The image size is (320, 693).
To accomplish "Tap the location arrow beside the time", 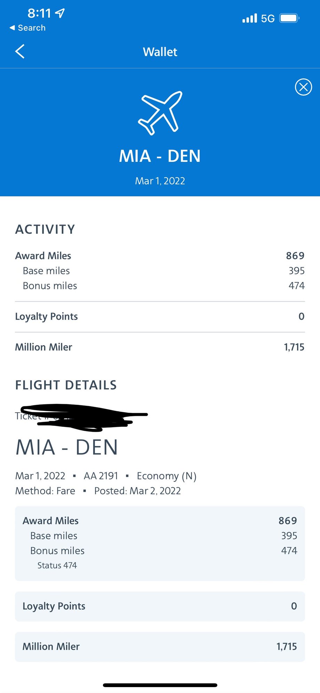I will coord(60,13).
